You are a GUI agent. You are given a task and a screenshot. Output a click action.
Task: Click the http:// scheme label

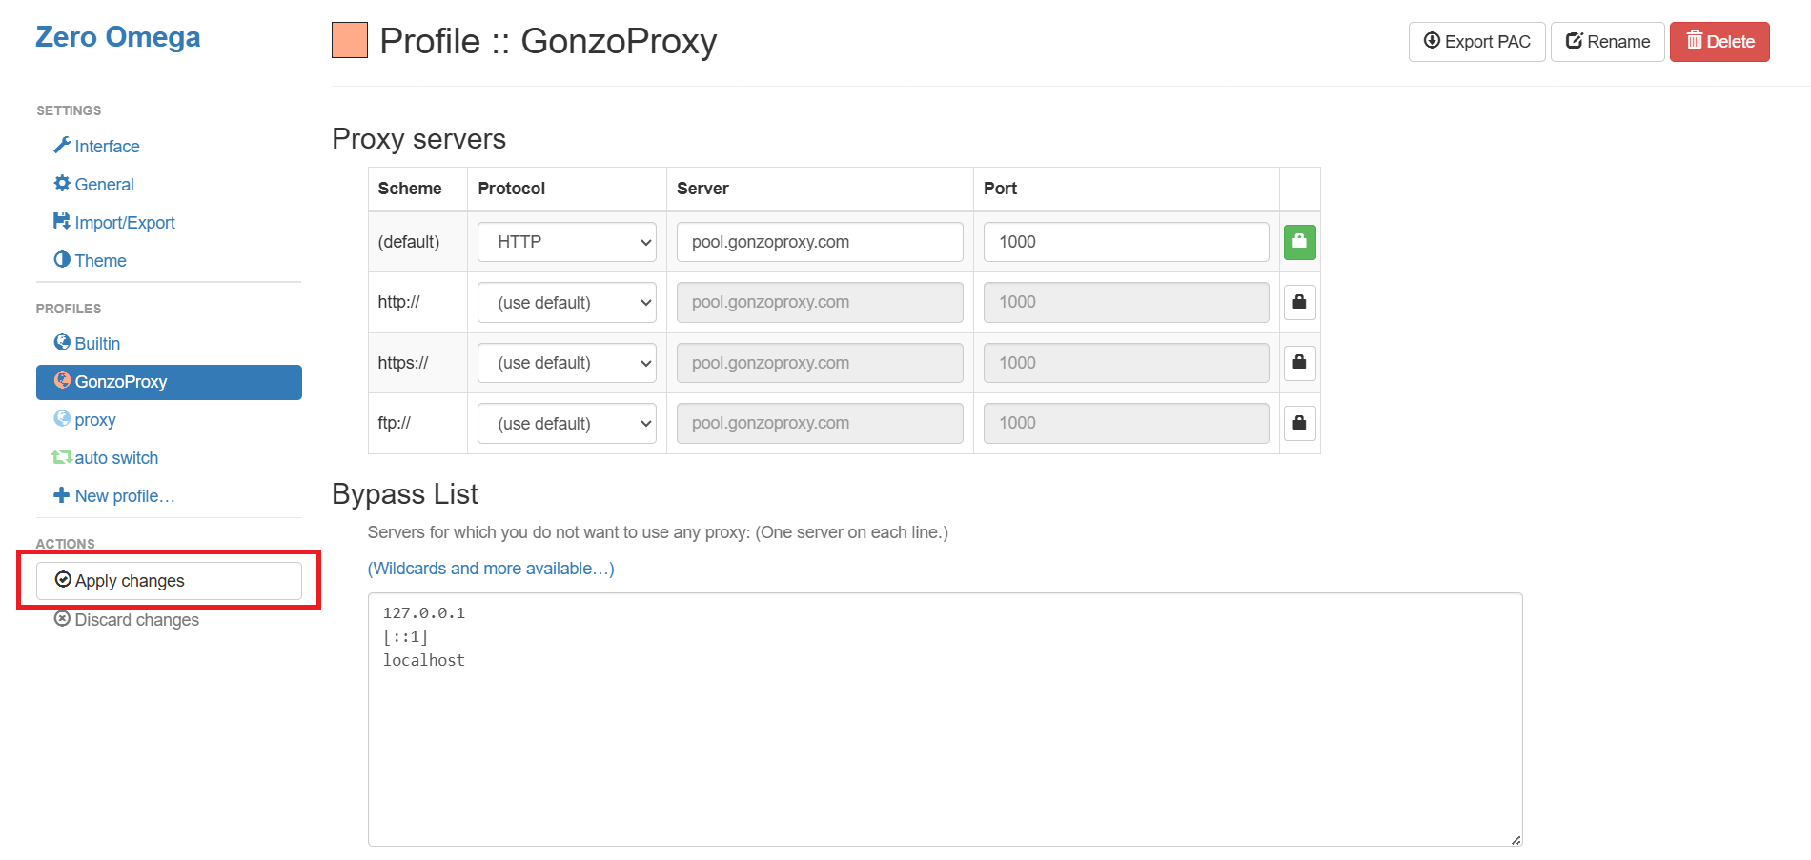[398, 302]
